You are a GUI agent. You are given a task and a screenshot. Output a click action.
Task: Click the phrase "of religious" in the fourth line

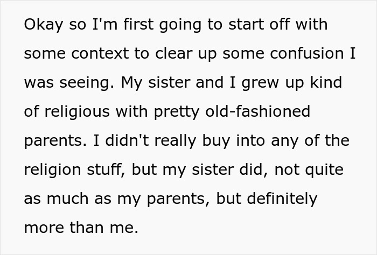point(65,112)
